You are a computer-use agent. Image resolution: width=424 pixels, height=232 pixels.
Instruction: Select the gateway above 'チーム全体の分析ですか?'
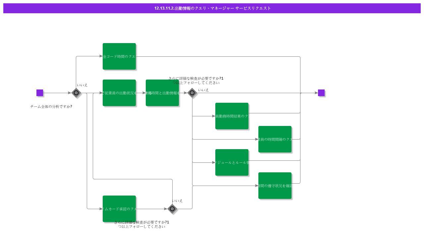click(x=76, y=93)
